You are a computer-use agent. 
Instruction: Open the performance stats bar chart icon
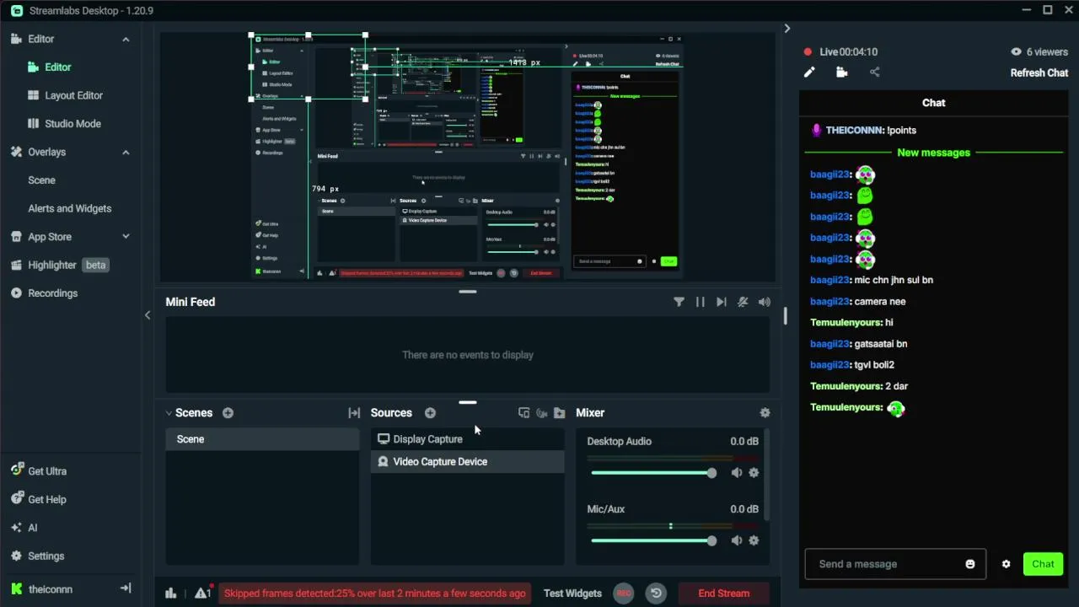171,594
